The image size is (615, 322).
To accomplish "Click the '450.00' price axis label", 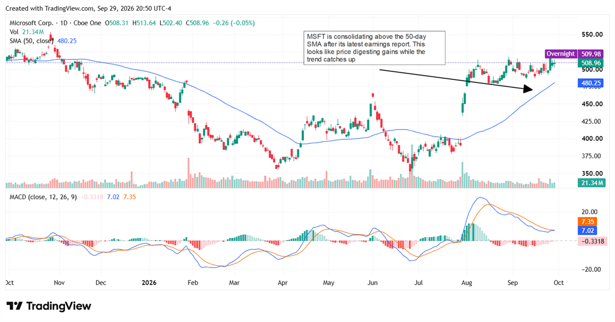I will 591,104.
